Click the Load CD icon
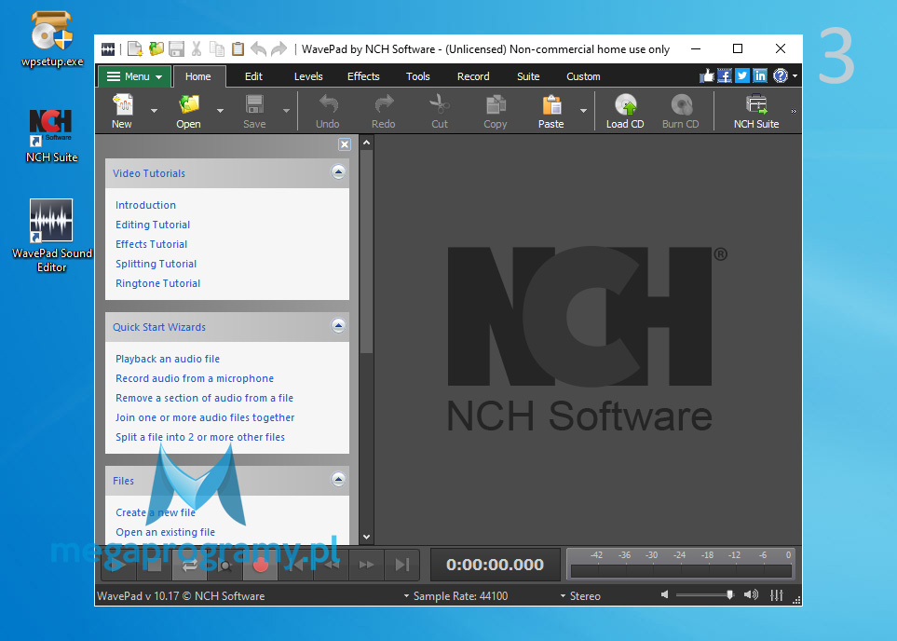The image size is (897, 641). pos(625,105)
